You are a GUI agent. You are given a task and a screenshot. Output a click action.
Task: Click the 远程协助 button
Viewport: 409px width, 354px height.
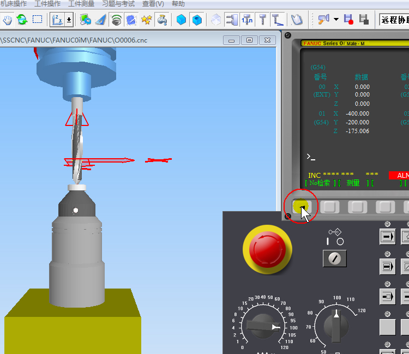point(394,20)
